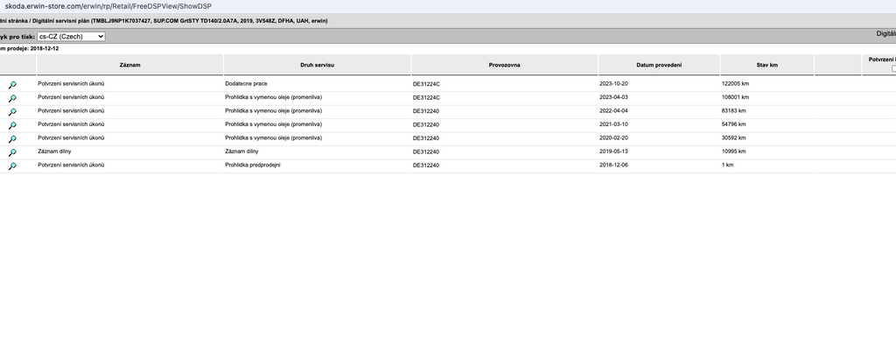Click the date 2021-03-10
This screenshot has height=345, width=896.
(x=613, y=124)
